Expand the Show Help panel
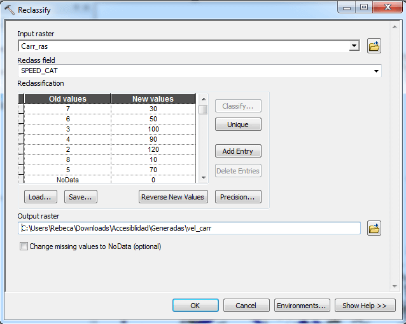Screen dimensions: 406x324 coord(365,306)
